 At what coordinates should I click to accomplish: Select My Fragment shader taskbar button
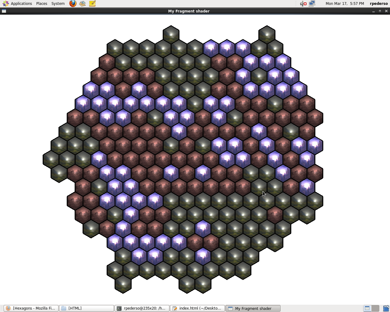pos(253,308)
